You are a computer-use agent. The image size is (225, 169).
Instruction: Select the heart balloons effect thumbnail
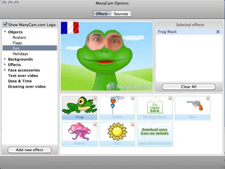(x=117, y=108)
